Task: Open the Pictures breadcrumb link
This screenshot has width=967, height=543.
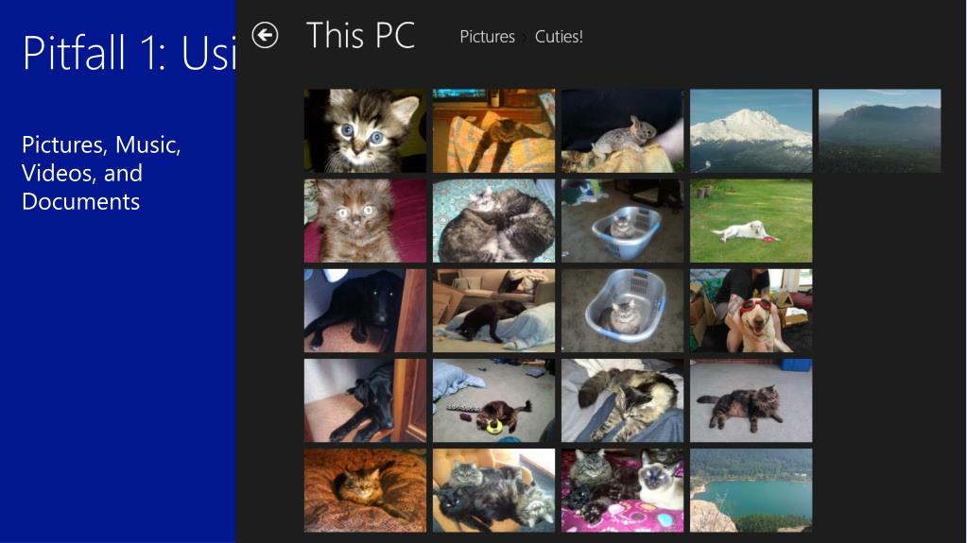Action: (x=487, y=37)
